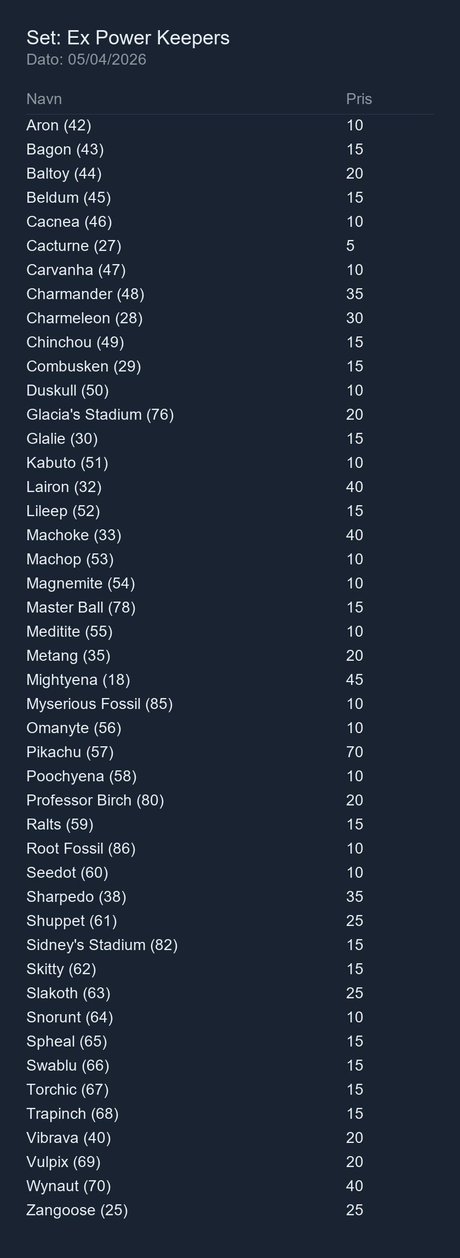This screenshot has width=460, height=1258.
Task: Click the Charmander (48) entry
Action: coord(85,294)
